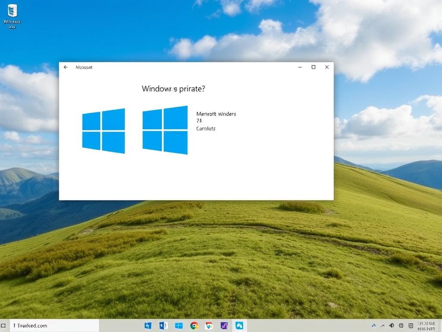The height and width of the screenshot is (332, 442).
Task: Launch Chrome from the taskbar
Action: tap(194, 326)
